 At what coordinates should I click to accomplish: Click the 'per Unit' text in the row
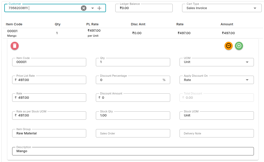(93, 36)
